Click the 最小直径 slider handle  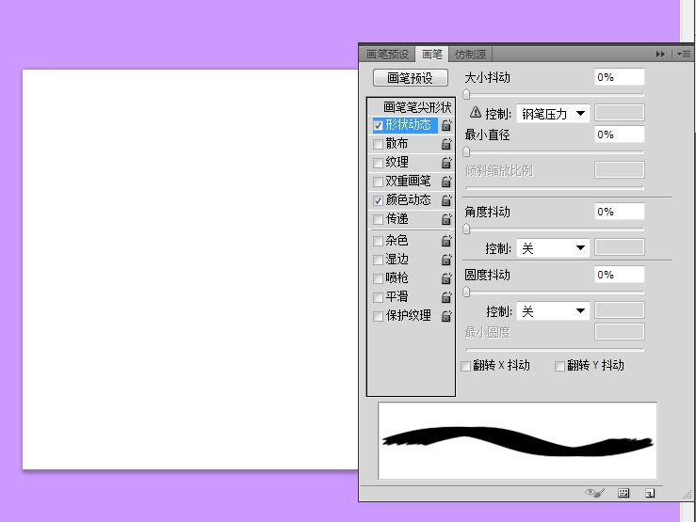click(x=466, y=152)
